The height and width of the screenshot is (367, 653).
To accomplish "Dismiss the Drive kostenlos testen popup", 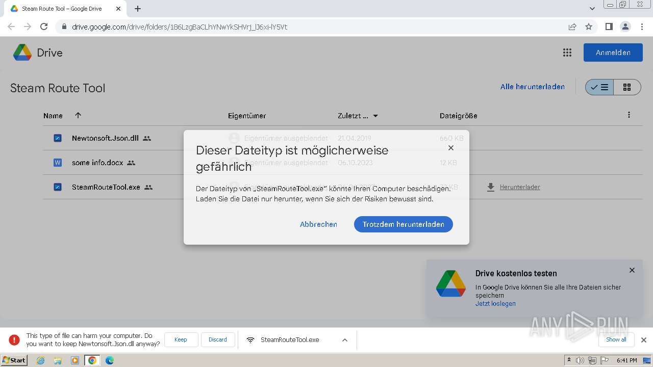I will [632, 270].
